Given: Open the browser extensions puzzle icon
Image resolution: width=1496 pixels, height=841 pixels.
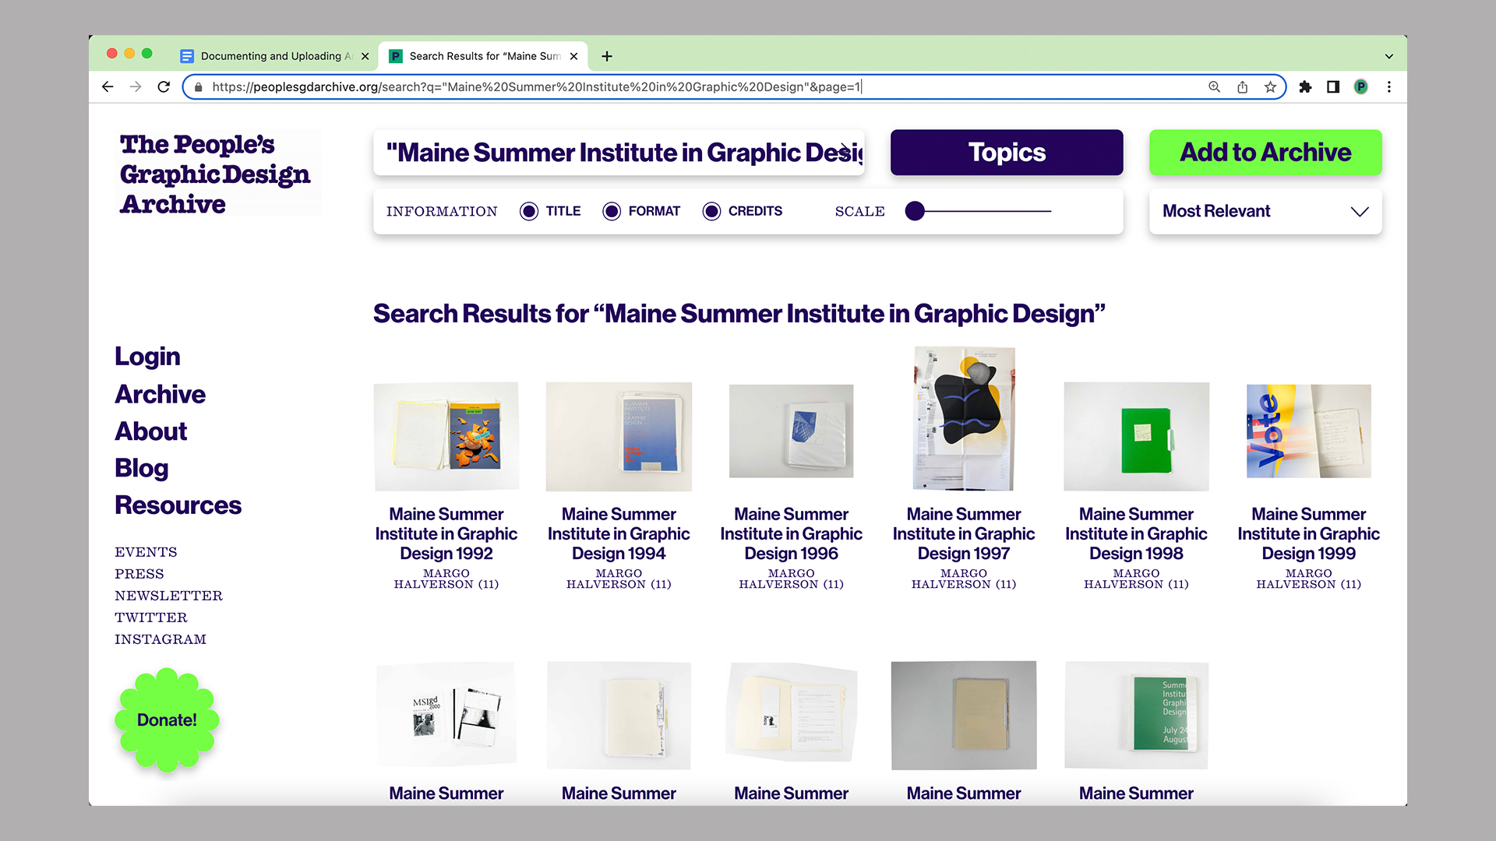Looking at the screenshot, I should pos(1305,86).
